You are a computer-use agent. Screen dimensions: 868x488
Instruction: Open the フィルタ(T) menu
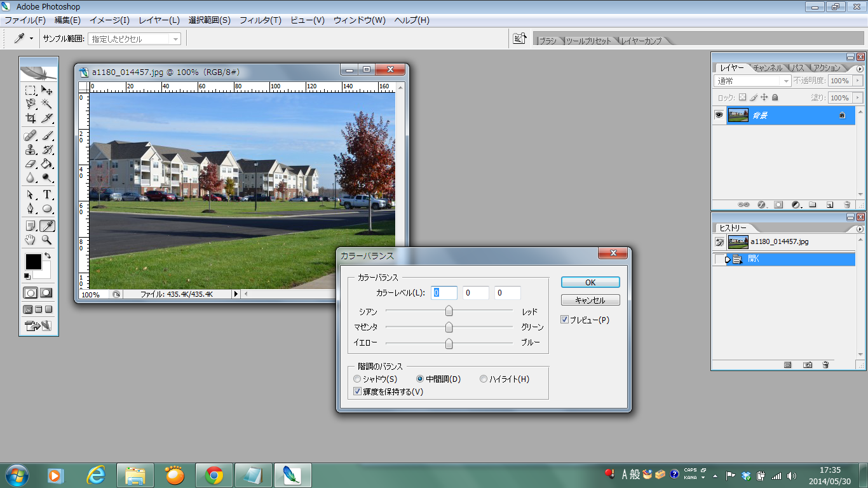tap(260, 20)
